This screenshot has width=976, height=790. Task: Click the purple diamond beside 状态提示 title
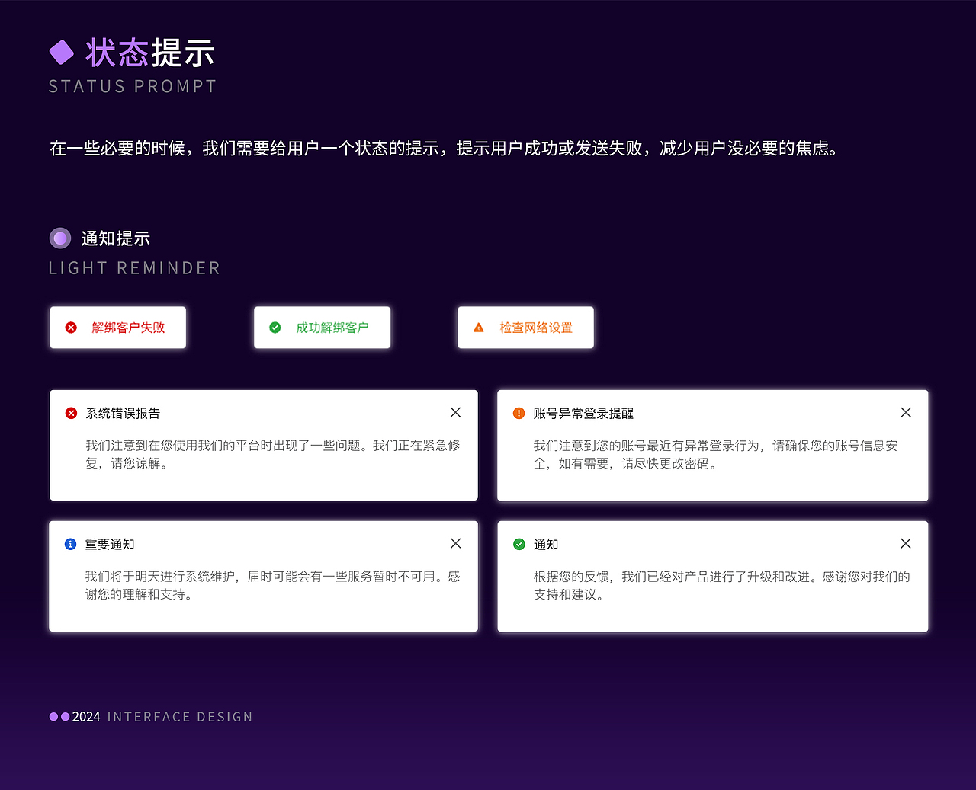62,52
